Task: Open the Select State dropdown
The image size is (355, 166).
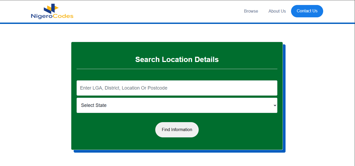Action: click(177, 105)
